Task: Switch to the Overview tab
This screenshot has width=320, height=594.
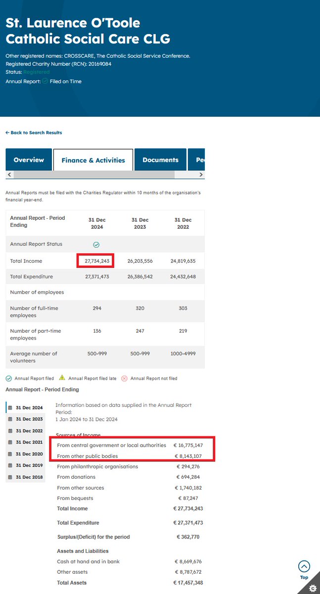Action: [x=29, y=160]
